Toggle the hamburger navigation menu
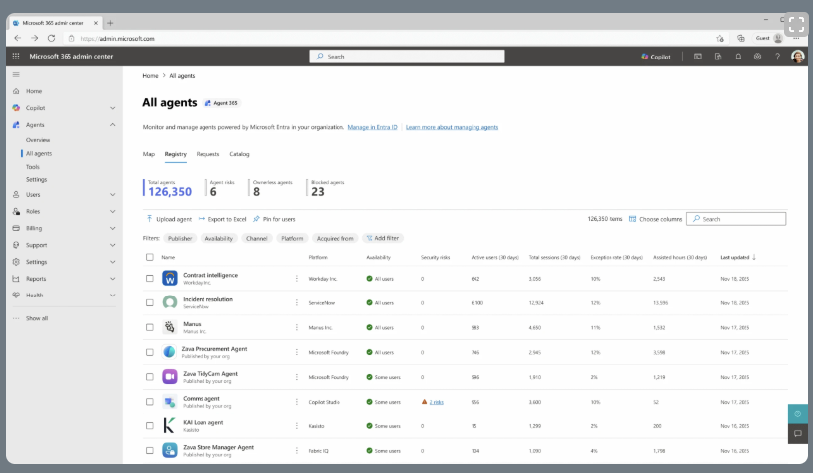 coord(16,74)
